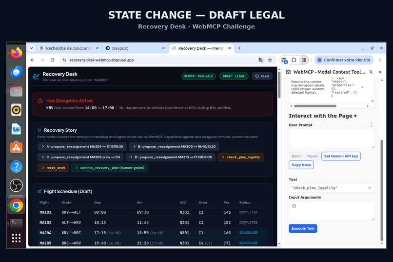This screenshot has width=393, height=262.
Task: Click the translate page icon
Action: (x=261, y=60)
